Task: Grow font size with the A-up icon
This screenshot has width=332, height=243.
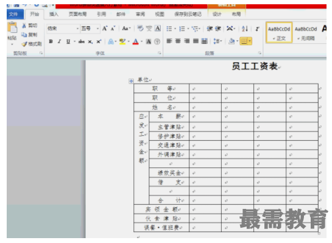Action: [x=105, y=29]
